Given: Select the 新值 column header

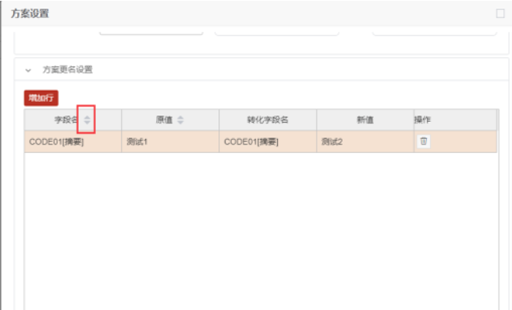Looking at the screenshot, I should click(x=365, y=120).
